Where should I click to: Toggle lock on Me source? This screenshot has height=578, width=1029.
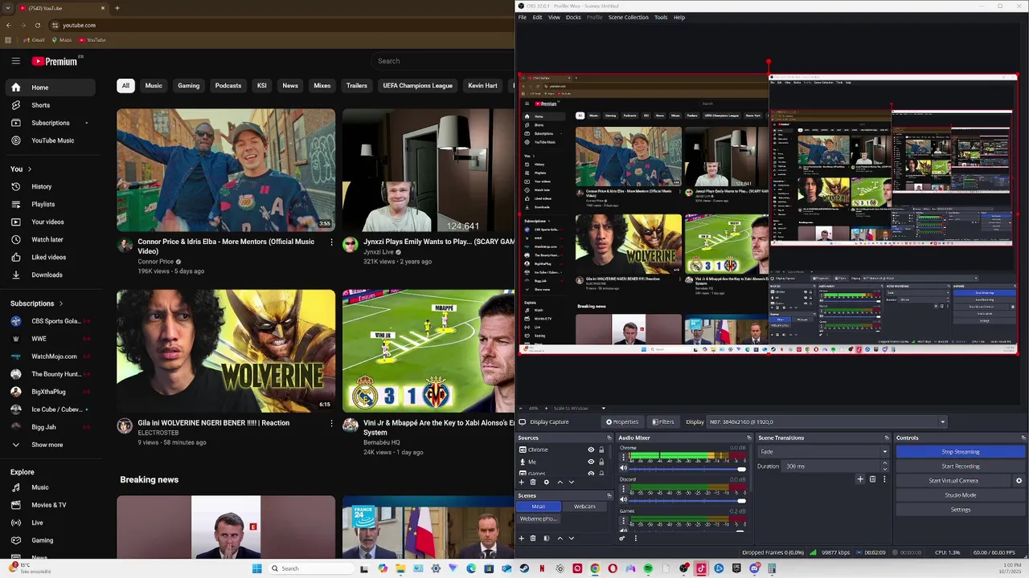click(601, 462)
